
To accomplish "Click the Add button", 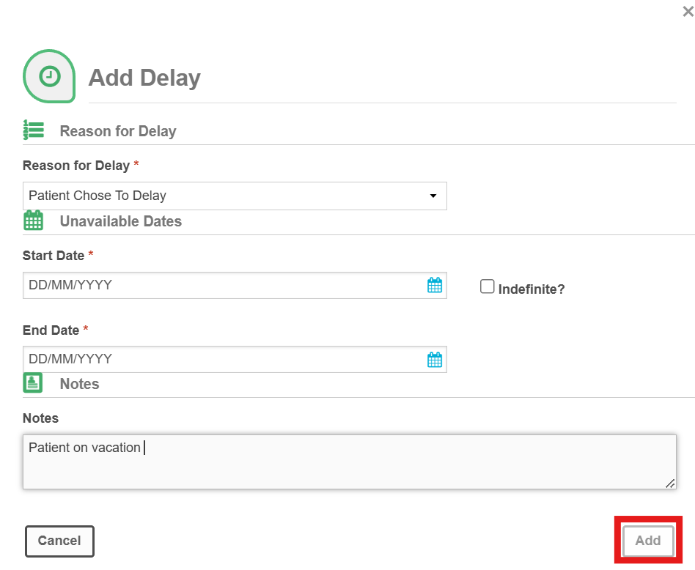I will pos(648,540).
